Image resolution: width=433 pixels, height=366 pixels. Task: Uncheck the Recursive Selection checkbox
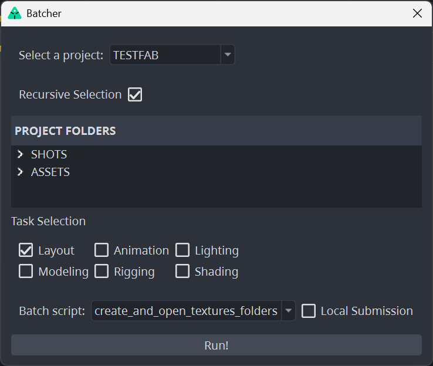pyautogui.click(x=135, y=94)
